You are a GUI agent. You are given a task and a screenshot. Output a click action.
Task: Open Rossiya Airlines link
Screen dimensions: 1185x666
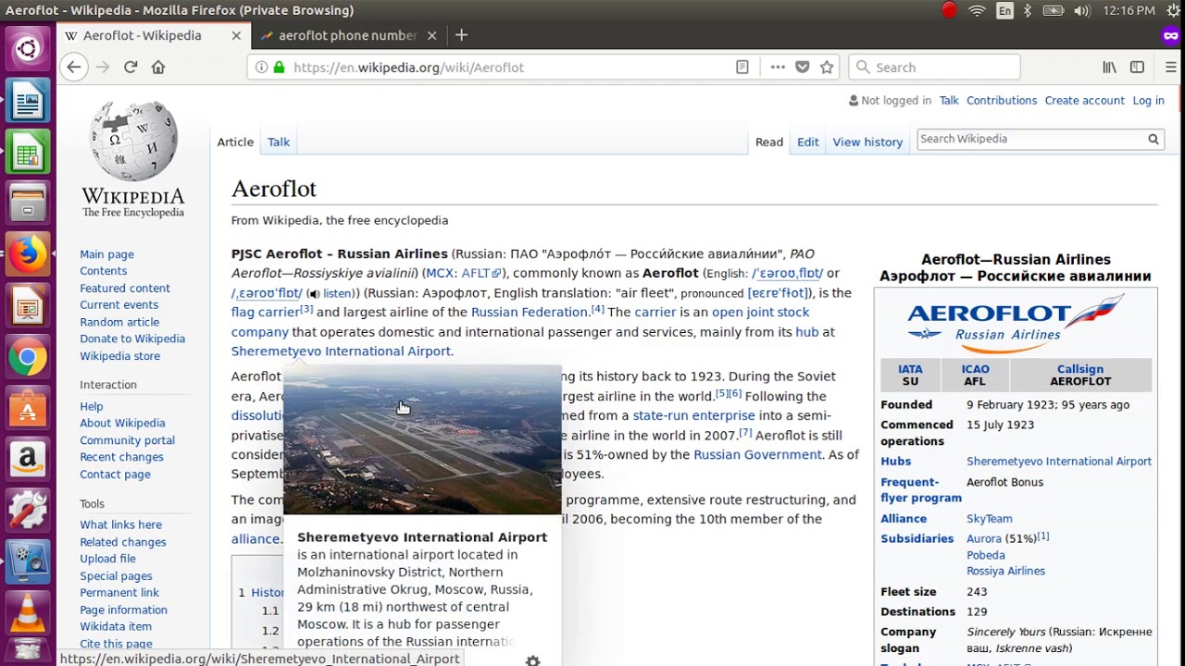coord(1005,572)
